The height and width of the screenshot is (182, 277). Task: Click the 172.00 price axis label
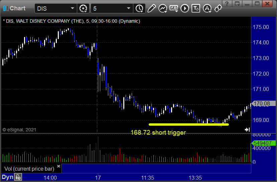pos(261,74)
